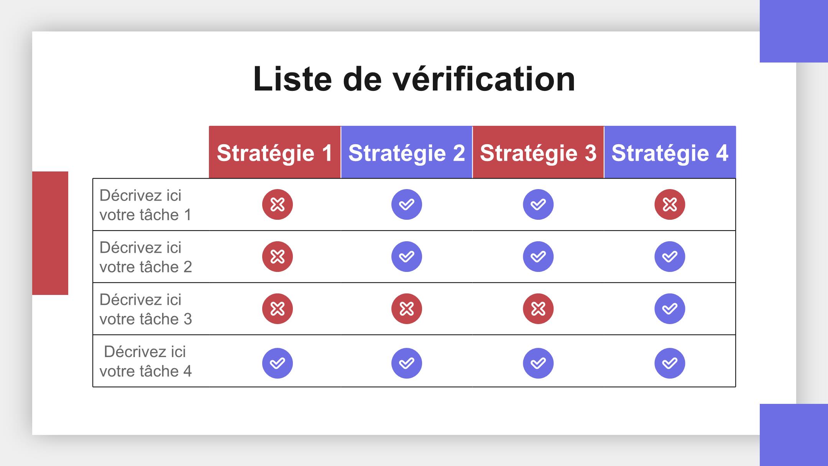Select the check icon for tâche 1 Stratégie 2
Viewport: 828px width, 466px height.
coord(407,204)
